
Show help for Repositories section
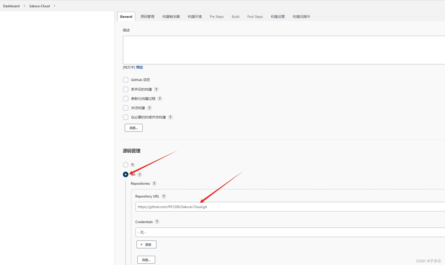(154, 183)
